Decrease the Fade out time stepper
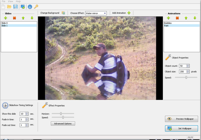201x140 pixels. 27,126
